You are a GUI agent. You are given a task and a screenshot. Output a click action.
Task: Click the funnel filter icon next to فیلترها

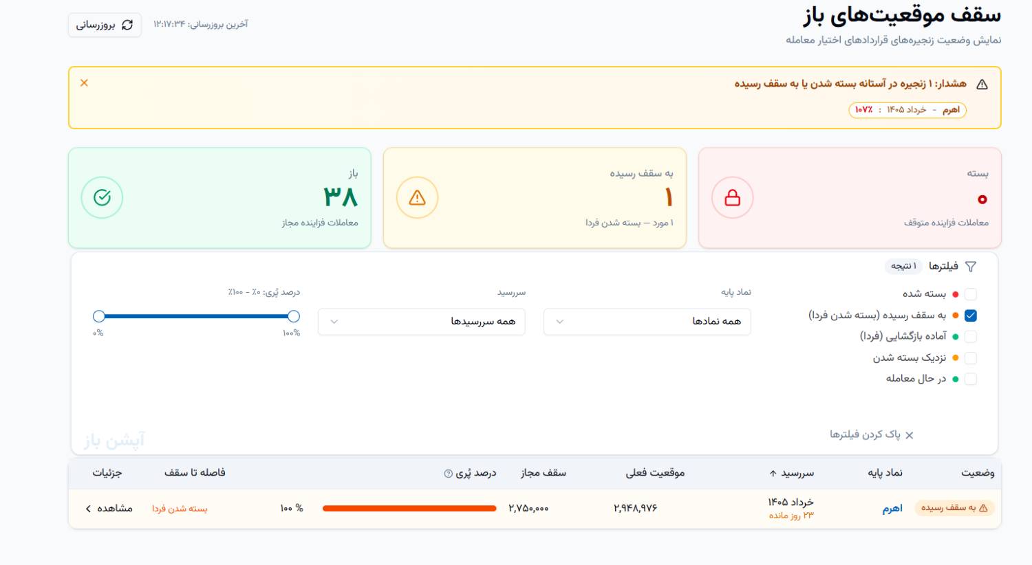click(x=971, y=266)
